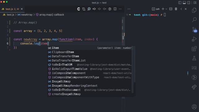
Task: Open the Live Share arrow icon
Action: point(194,87)
